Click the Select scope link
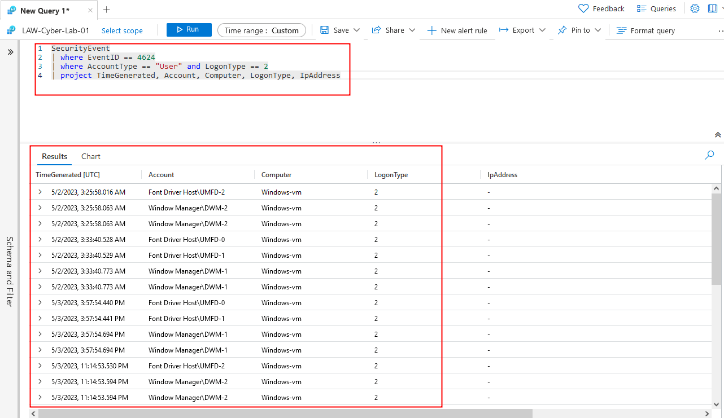Image resolution: width=724 pixels, height=418 pixels. coord(121,30)
